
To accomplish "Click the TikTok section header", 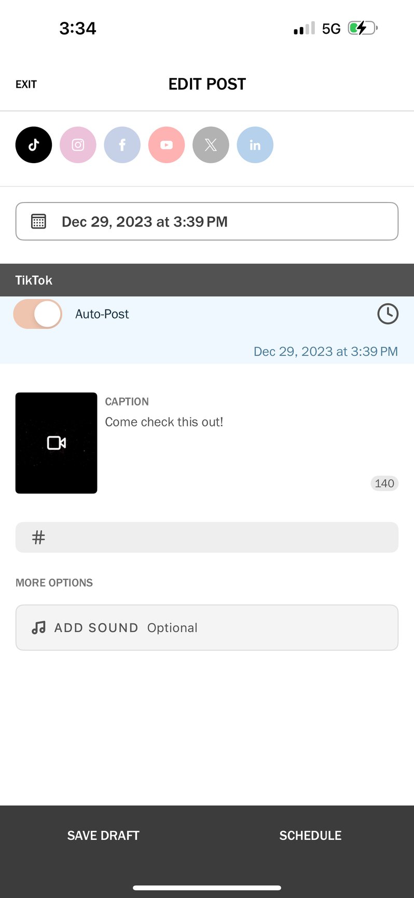I will click(34, 280).
